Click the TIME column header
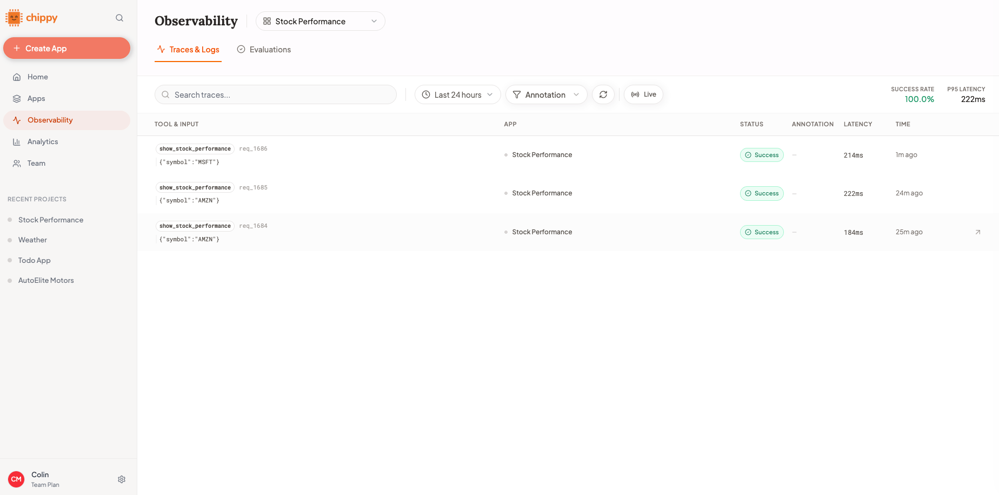Image resolution: width=999 pixels, height=495 pixels. coord(903,124)
